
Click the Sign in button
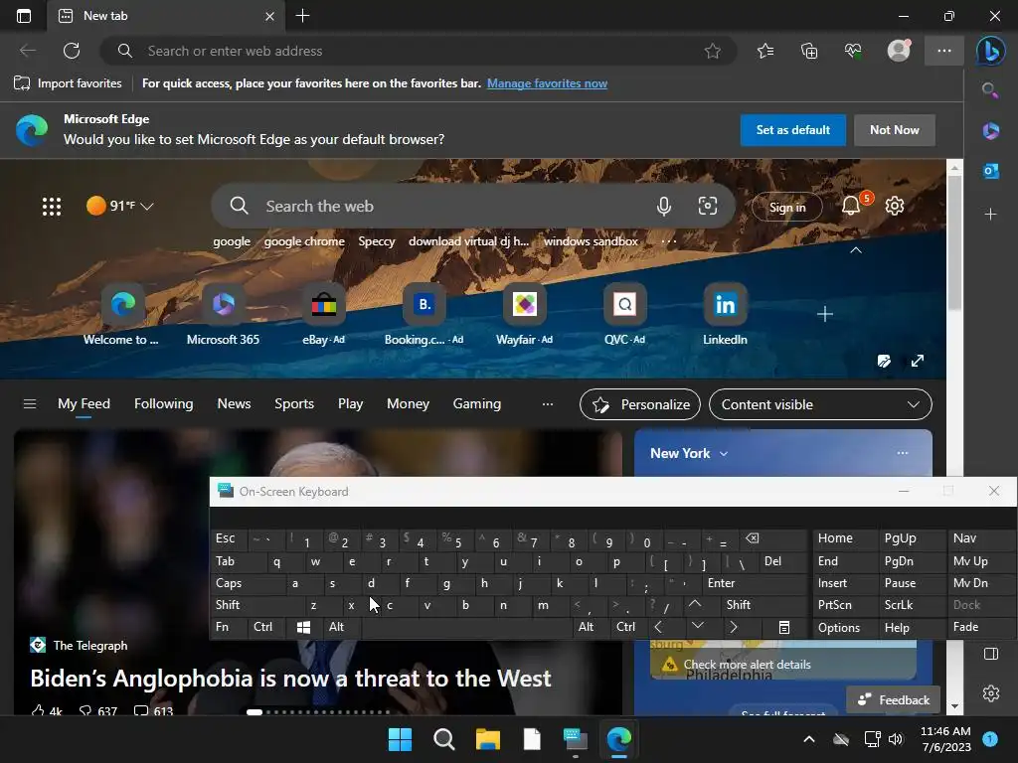pyautogui.click(x=787, y=207)
